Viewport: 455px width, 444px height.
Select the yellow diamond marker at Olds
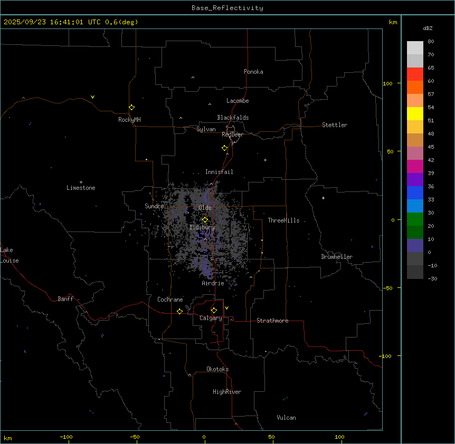pos(205,219)
